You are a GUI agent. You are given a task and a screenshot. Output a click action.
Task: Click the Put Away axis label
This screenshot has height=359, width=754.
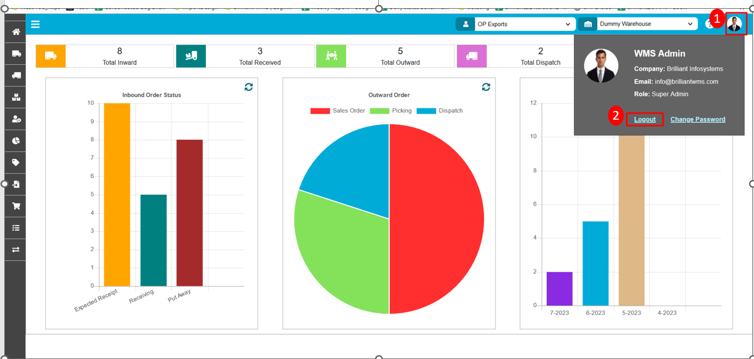179,295
